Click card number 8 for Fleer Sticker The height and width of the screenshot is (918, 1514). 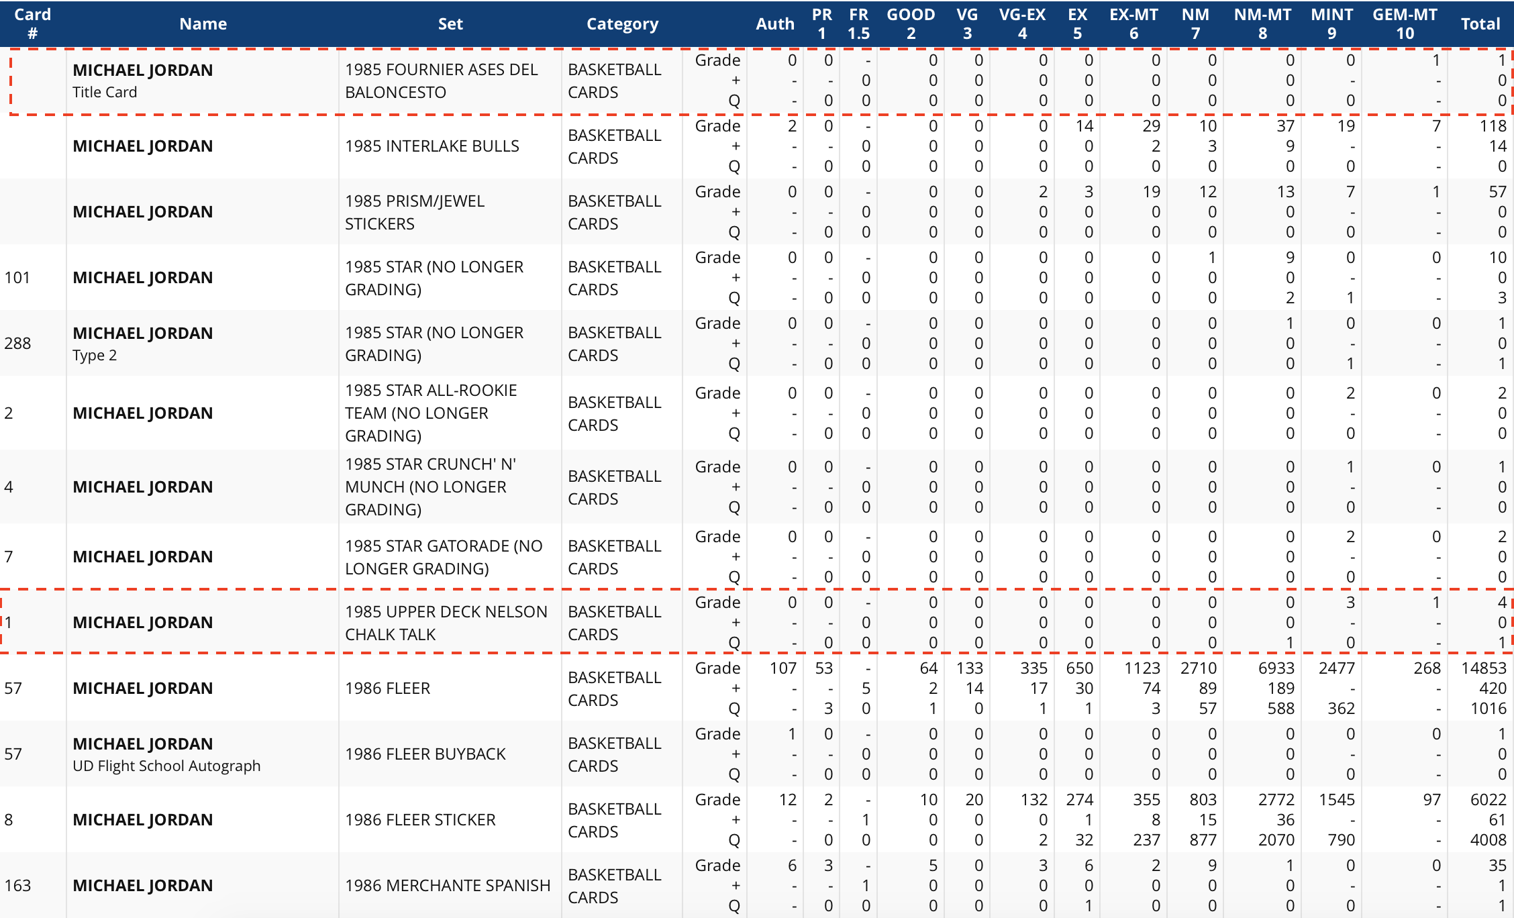point(8,820)
